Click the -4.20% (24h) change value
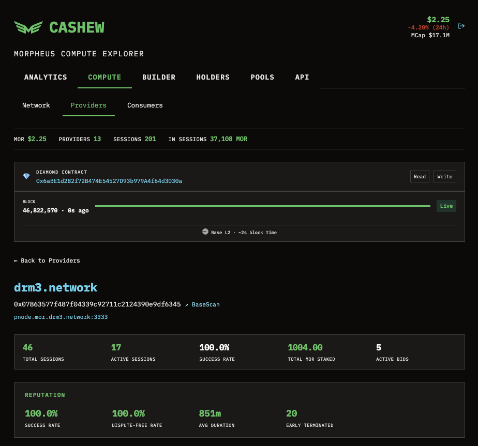 coord(428,27)
